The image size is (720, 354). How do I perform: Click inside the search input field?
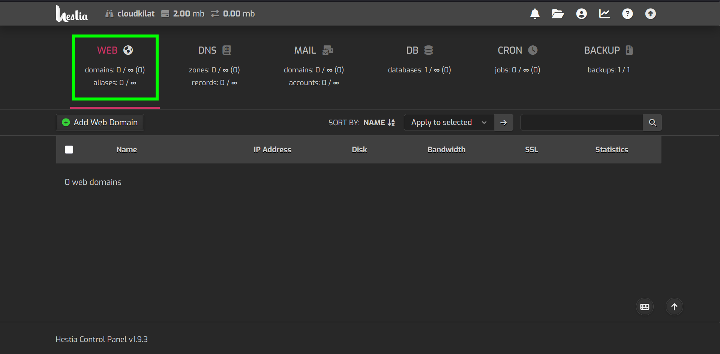pyautogui.click(x=581, y=122)
